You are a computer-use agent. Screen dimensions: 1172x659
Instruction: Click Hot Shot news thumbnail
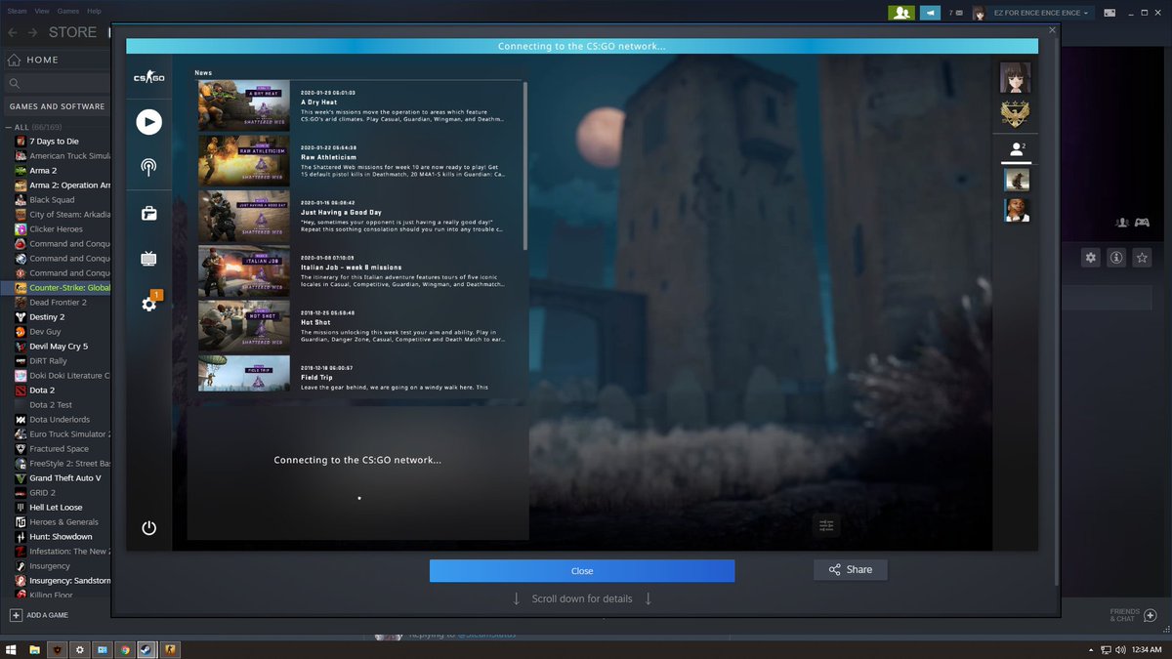click(244, 326)
